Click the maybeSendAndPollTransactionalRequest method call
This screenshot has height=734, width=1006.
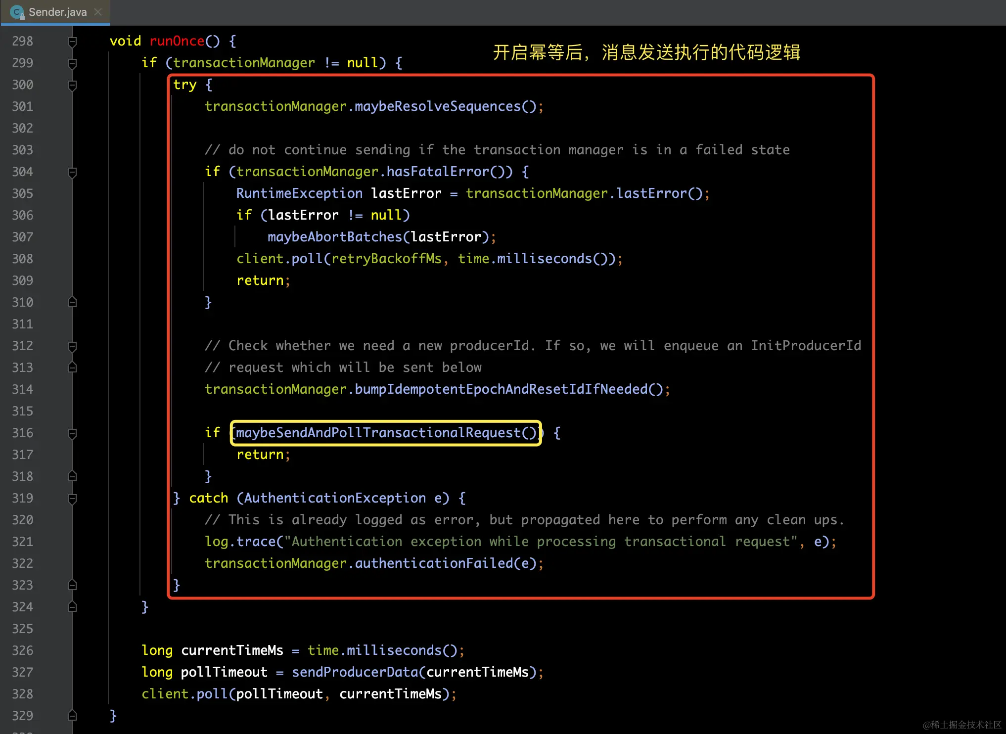[x=386, y=433]
